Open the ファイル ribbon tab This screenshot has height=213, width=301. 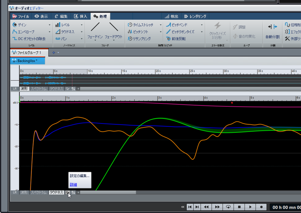[21, 16]
